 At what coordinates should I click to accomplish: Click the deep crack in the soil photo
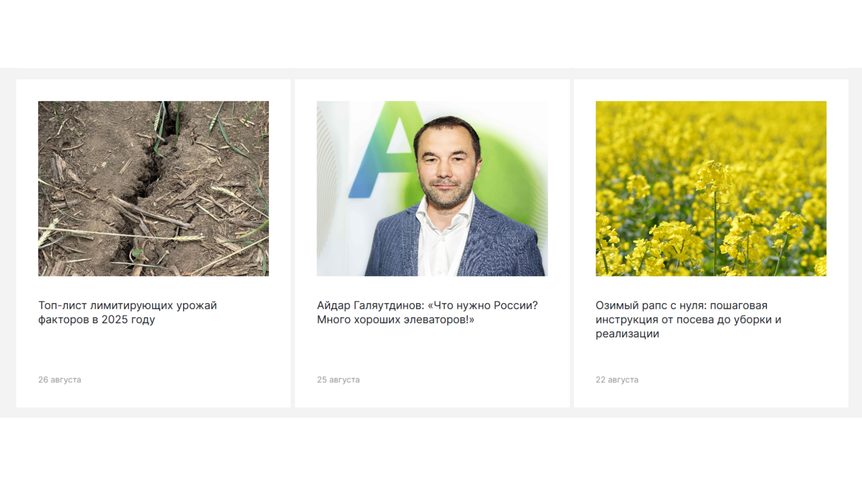(154, 164)
